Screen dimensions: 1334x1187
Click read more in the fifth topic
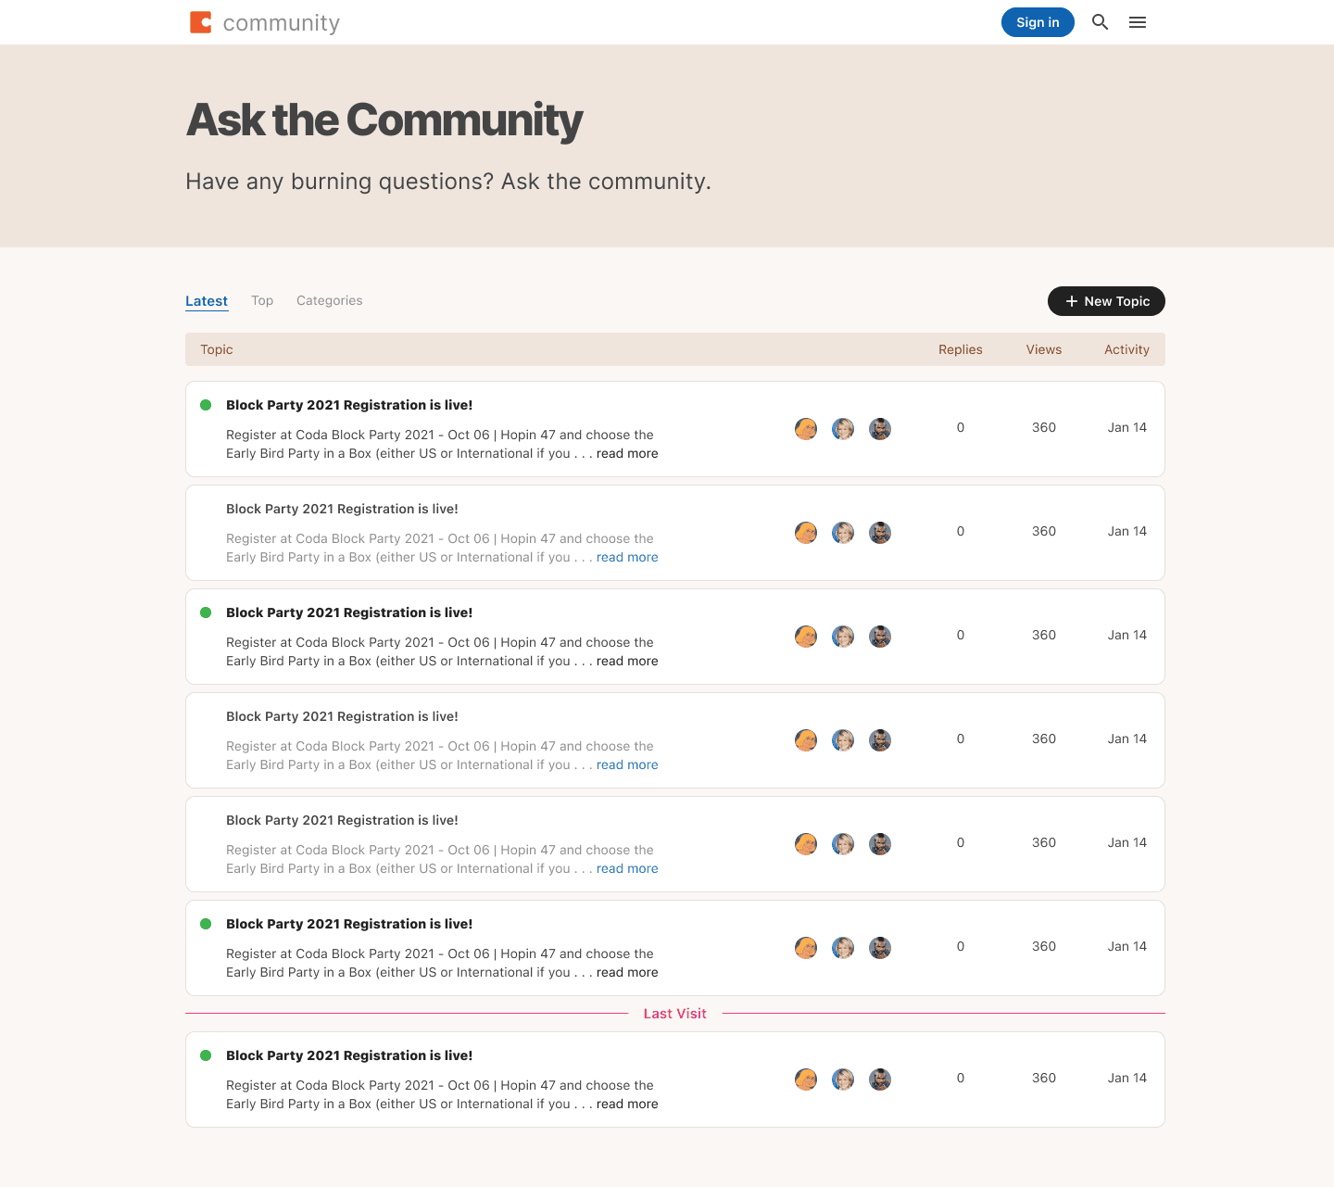[x=627, y=868]
